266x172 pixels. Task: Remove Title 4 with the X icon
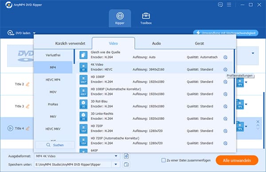258,122
